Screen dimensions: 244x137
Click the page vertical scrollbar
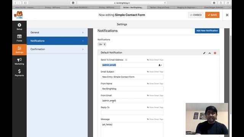[231, 75]
